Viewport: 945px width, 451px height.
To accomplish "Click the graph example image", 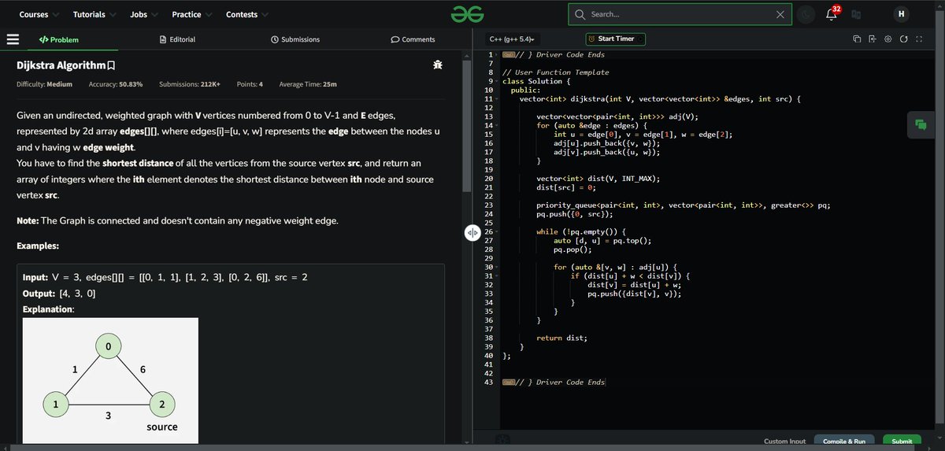I will [x=109, y=381].
